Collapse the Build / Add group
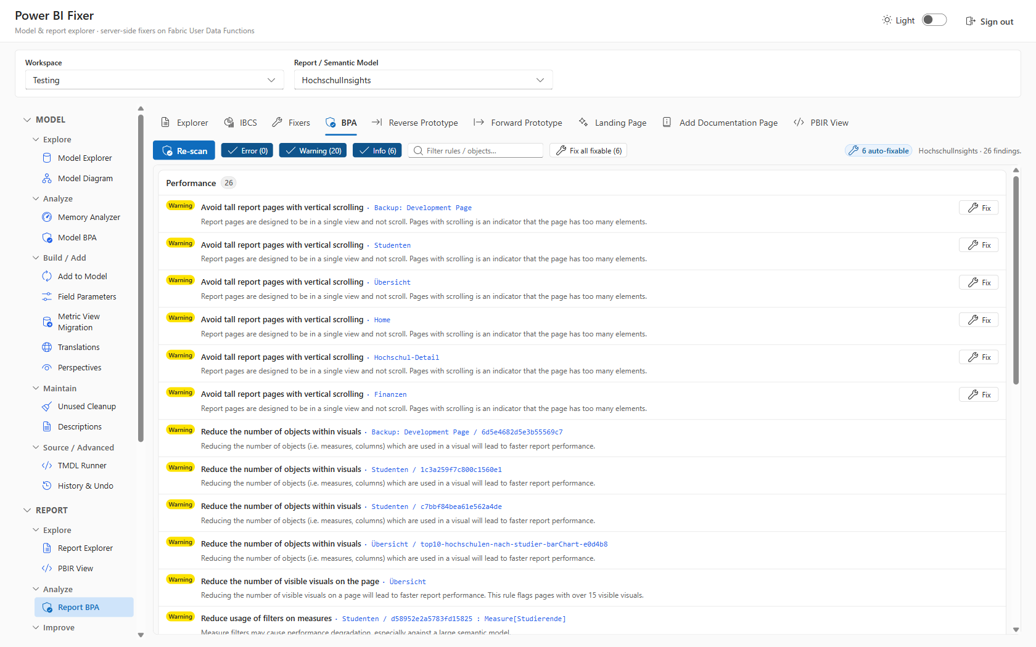Screen dimensions: 1036x647 pos(36,258)
